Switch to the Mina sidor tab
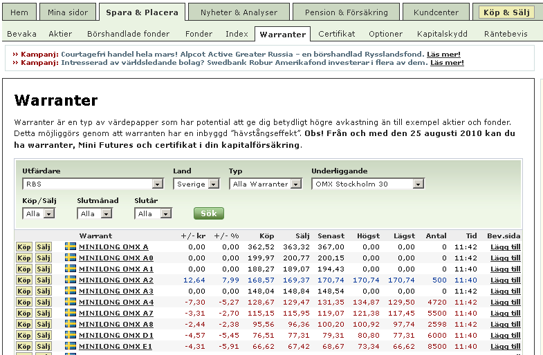Image resolution: width=543 pixels, height=355 pixels. pyautogui.click(x=68, y=12)
